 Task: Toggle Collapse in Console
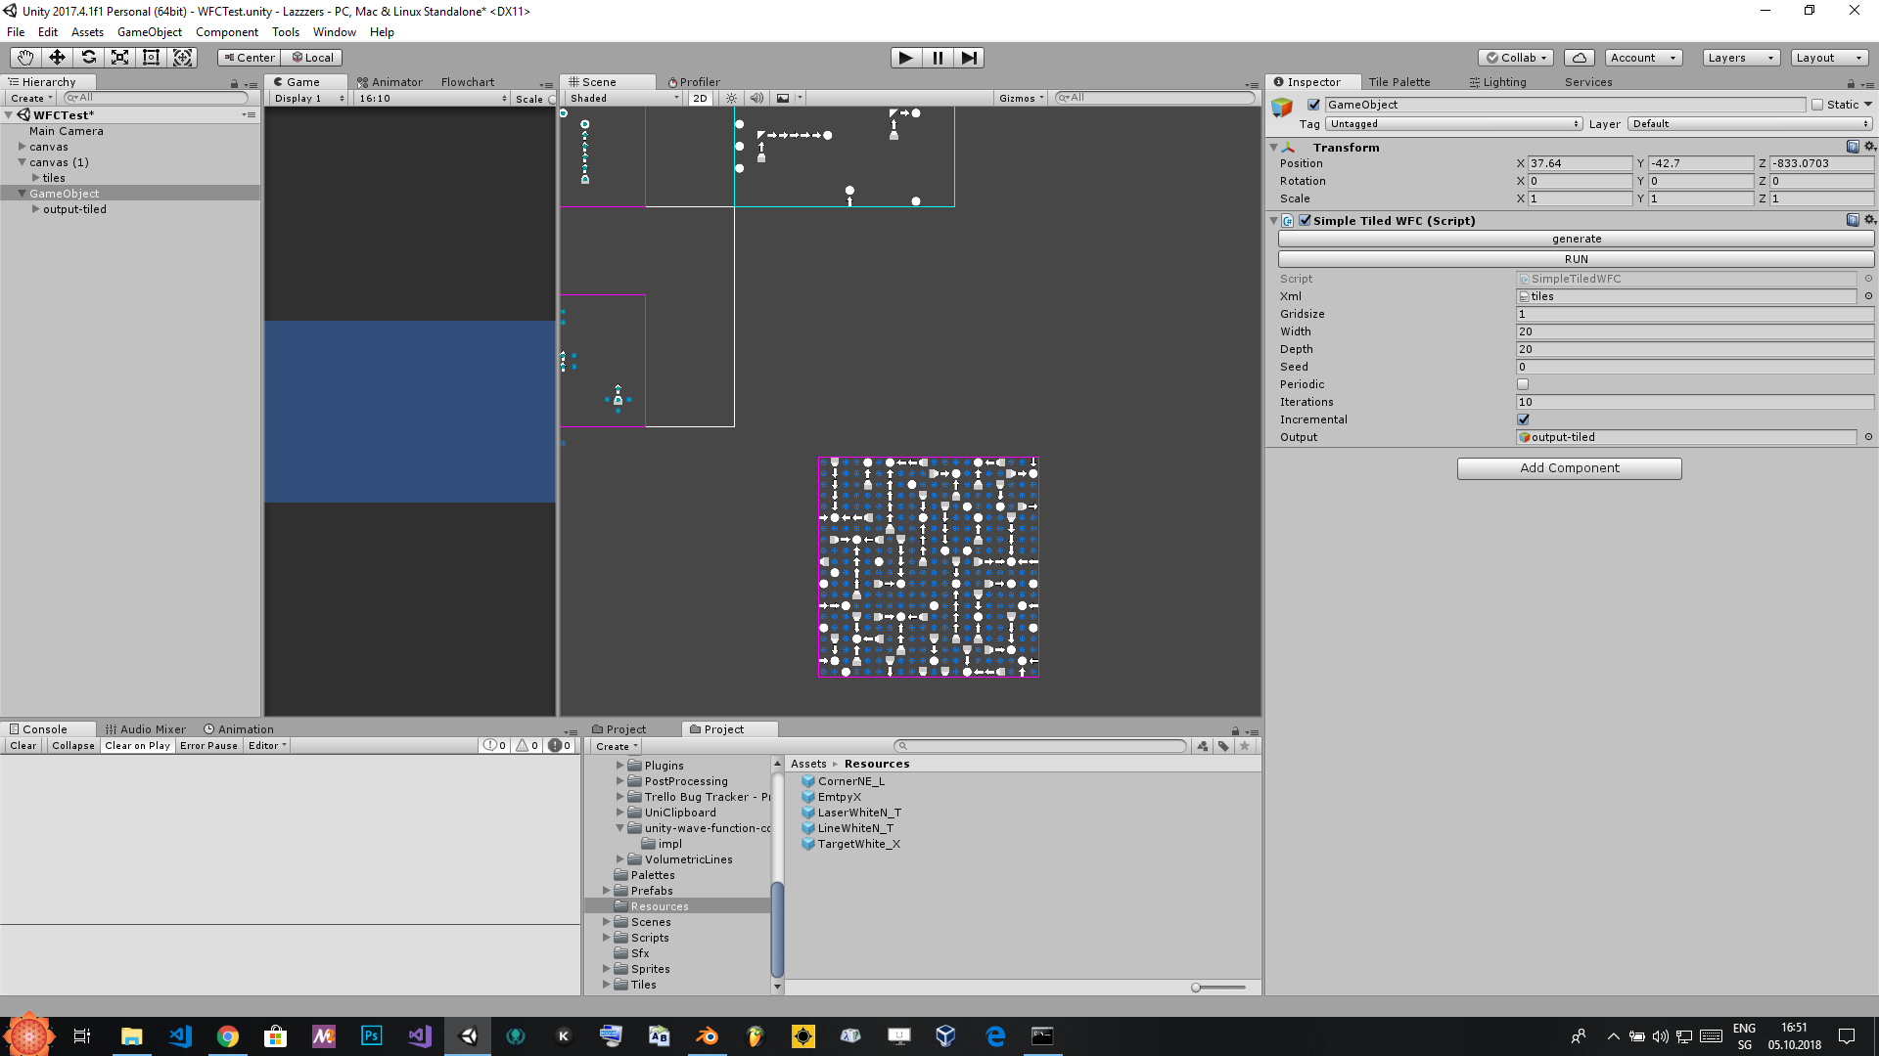pos(73,746)
